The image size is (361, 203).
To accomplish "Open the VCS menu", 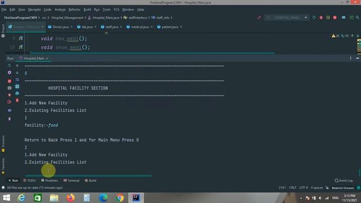I will pyautogui.click(x=116, y=10).
